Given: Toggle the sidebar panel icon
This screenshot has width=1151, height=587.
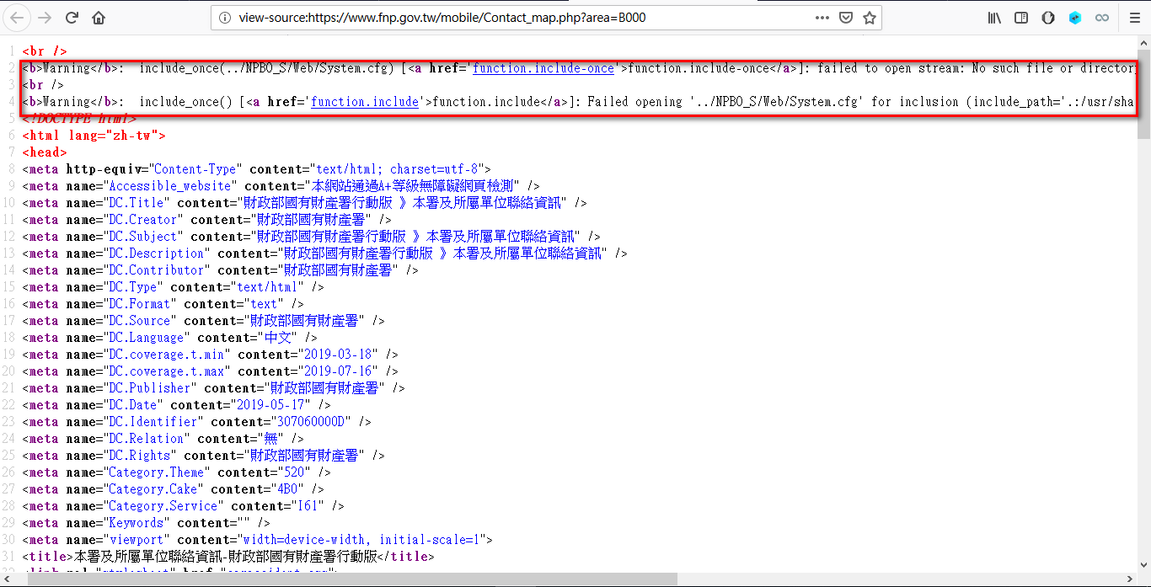Looking at the screenshot, I should [1021, 18].
